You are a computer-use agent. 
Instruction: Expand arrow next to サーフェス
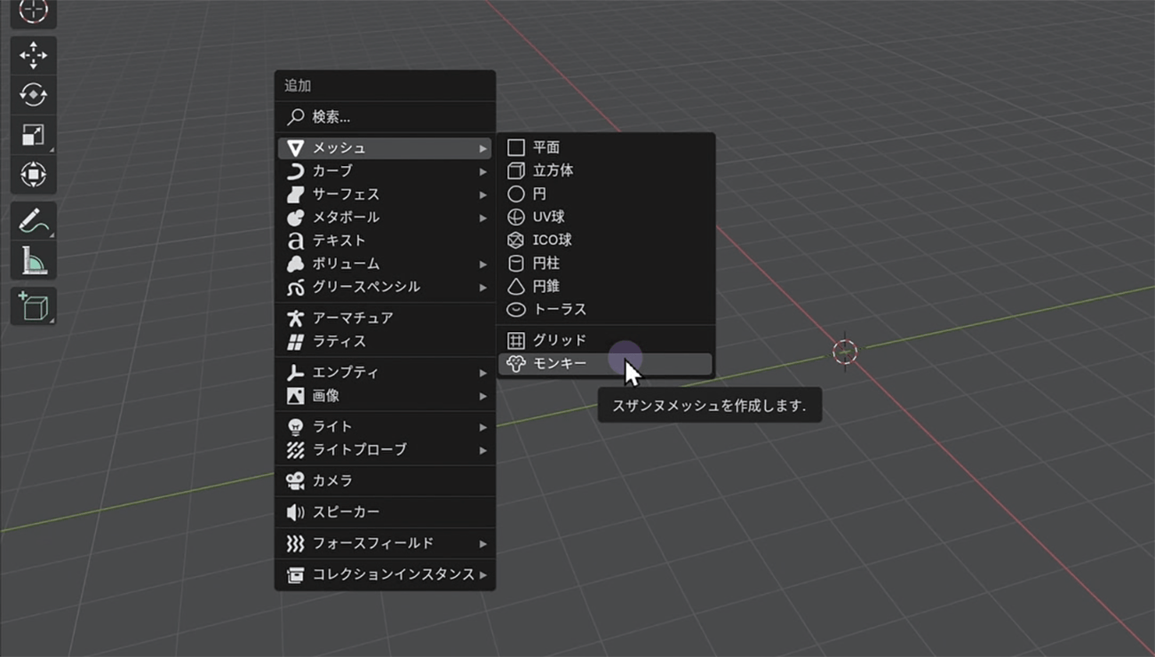(483, 194)
